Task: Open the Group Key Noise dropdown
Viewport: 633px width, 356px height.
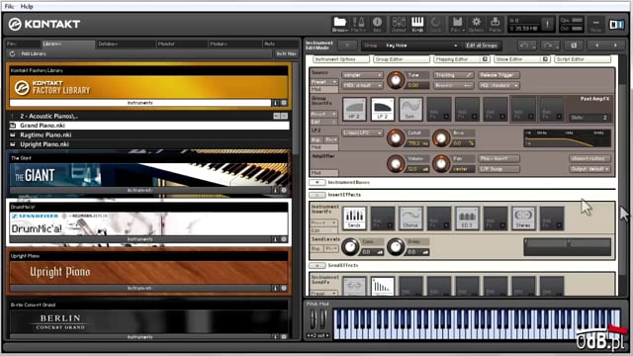Action: 410,45
